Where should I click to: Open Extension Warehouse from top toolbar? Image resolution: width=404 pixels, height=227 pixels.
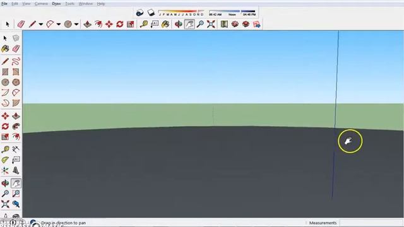point(235,24)
